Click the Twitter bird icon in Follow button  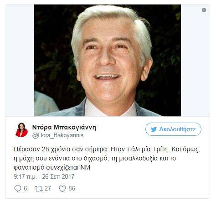154,129
